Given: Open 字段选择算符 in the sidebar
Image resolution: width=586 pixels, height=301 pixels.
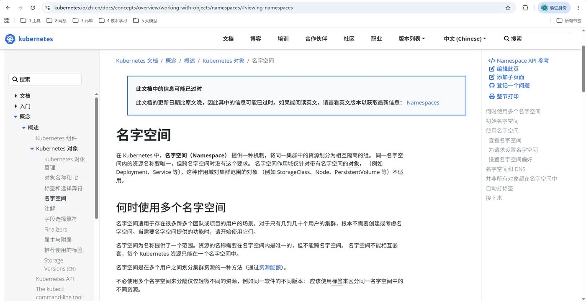Looking at the screenshot, I should coord(61,219).
